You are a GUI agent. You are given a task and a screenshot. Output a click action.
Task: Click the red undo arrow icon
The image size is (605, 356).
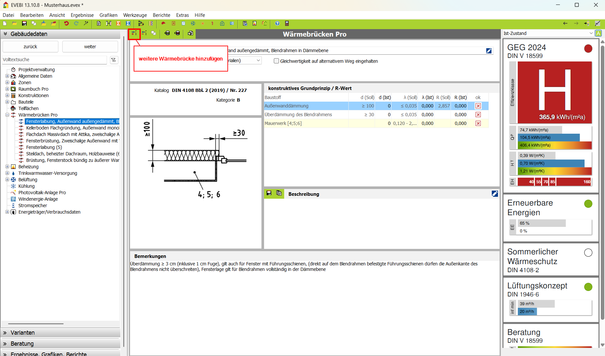pos(66,23)
